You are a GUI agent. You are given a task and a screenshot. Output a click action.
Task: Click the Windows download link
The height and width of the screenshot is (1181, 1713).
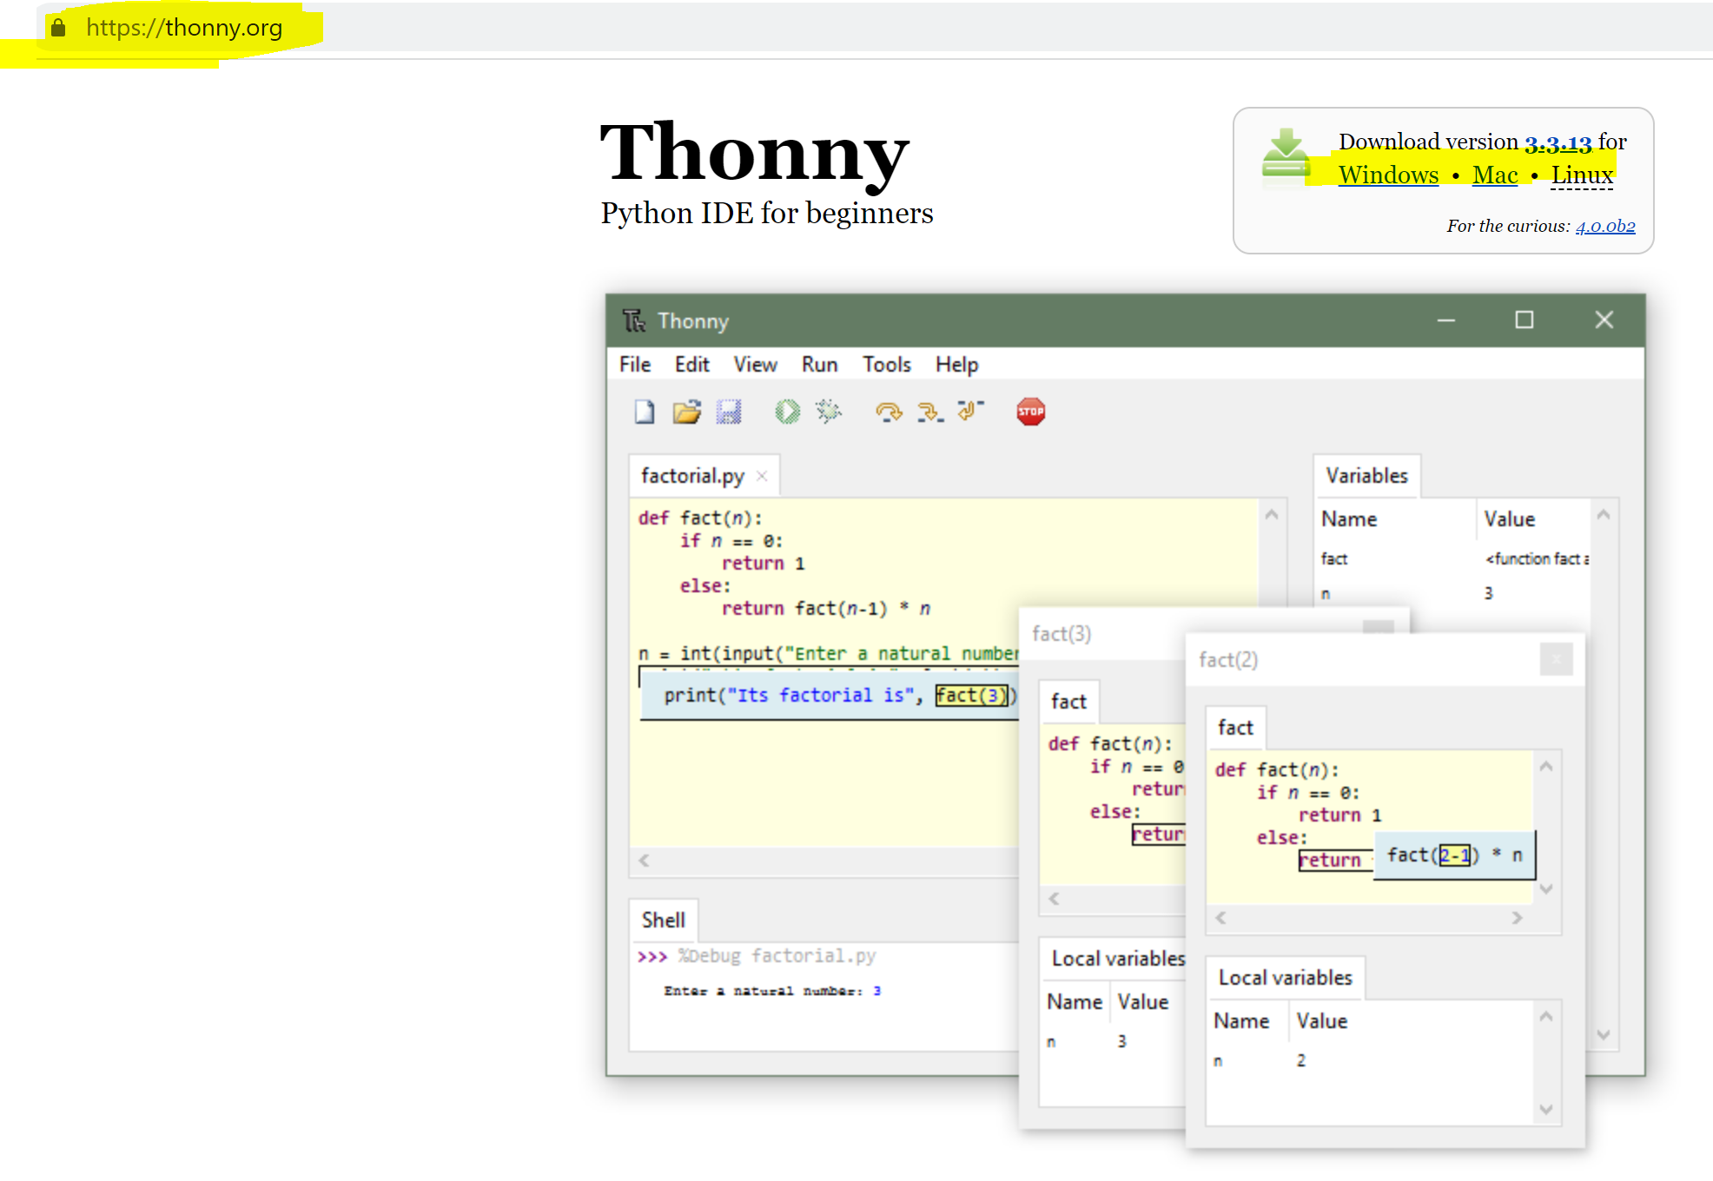[x=1388, y=175]
